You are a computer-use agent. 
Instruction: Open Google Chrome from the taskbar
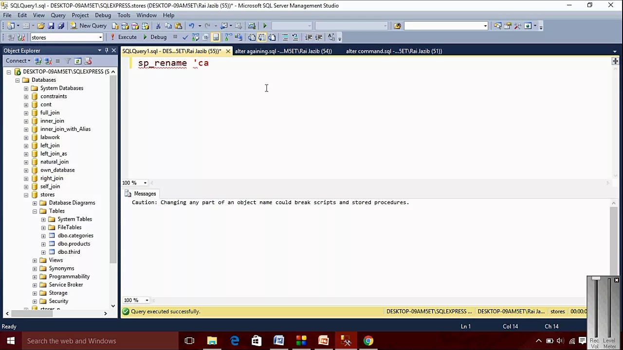[x=368, y=341]
